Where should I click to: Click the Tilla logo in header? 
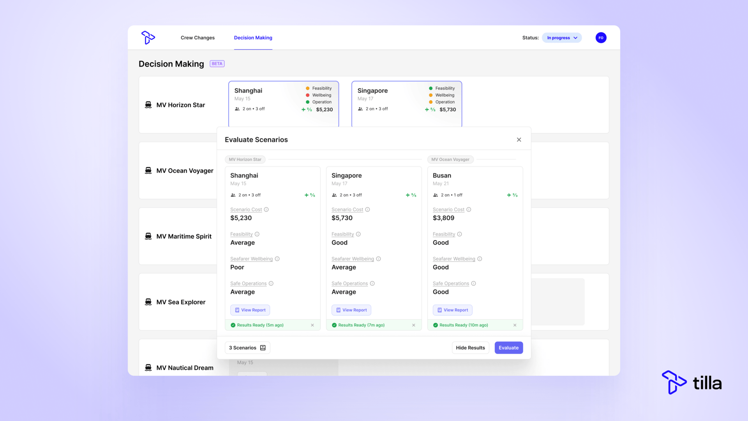click(148, 38)
